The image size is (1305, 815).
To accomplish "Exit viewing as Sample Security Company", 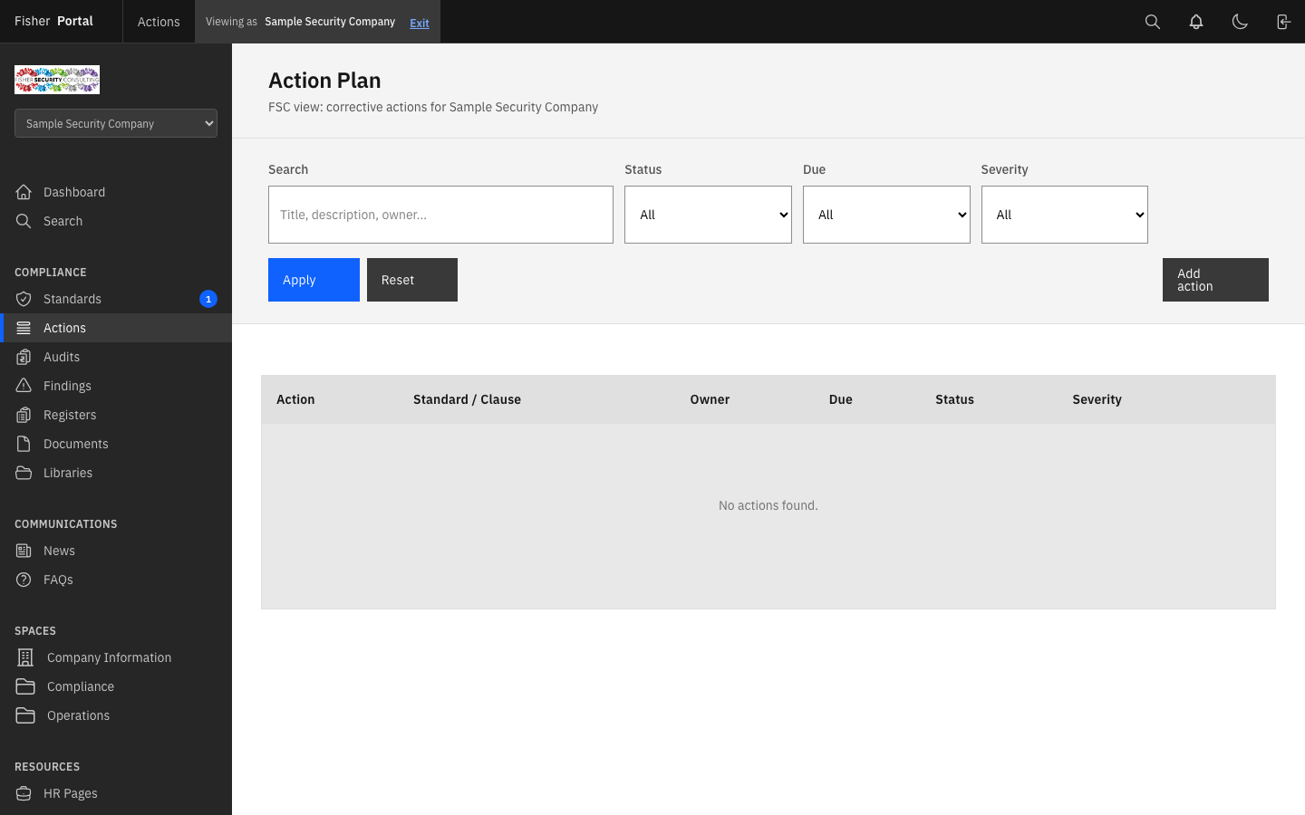I will point(419,22).
